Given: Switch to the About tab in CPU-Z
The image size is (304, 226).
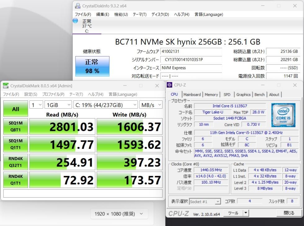Looking at the screenshot, I should click(x=274, y=94).
